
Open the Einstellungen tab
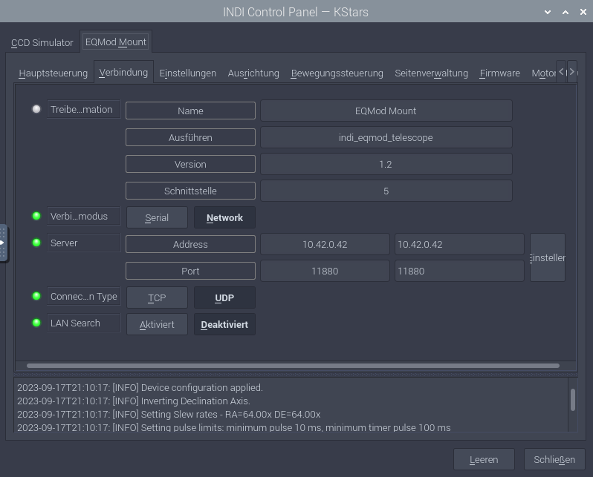(187, 73)
